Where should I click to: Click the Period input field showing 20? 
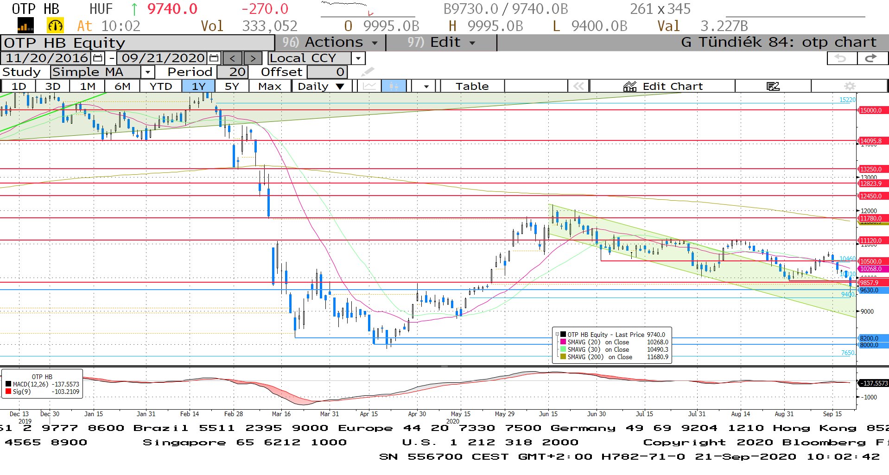pyautogui.click(x=233, y=72)
